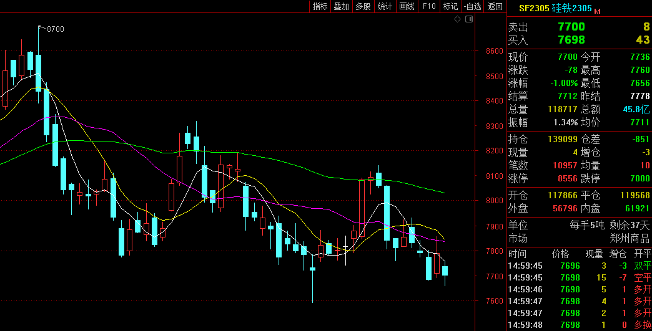The image size is (652, 331).
Task: Click the SF2305 contract code
Action: tap(534, 9)
